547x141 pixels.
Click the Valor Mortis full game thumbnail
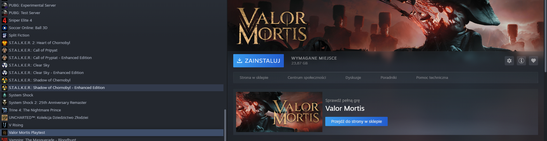coord(279,112)
